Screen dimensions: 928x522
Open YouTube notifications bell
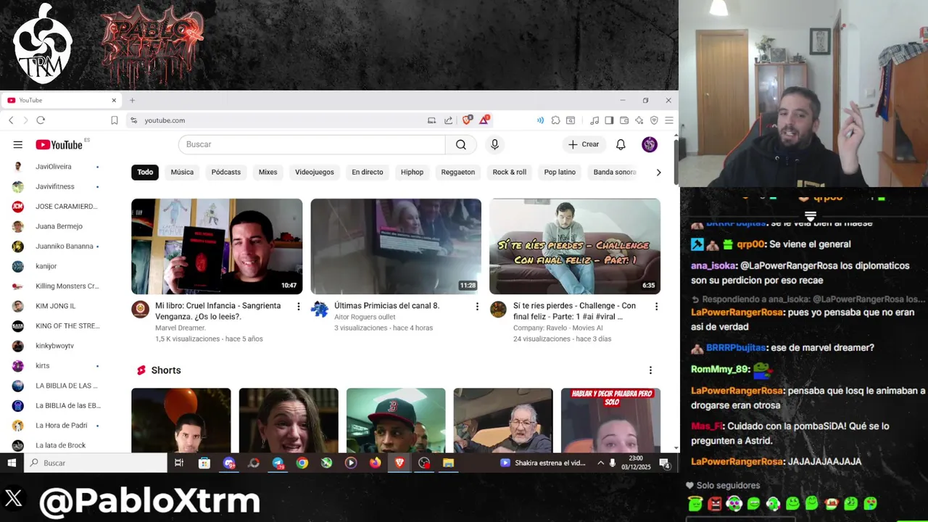click(x=621, y=144)
